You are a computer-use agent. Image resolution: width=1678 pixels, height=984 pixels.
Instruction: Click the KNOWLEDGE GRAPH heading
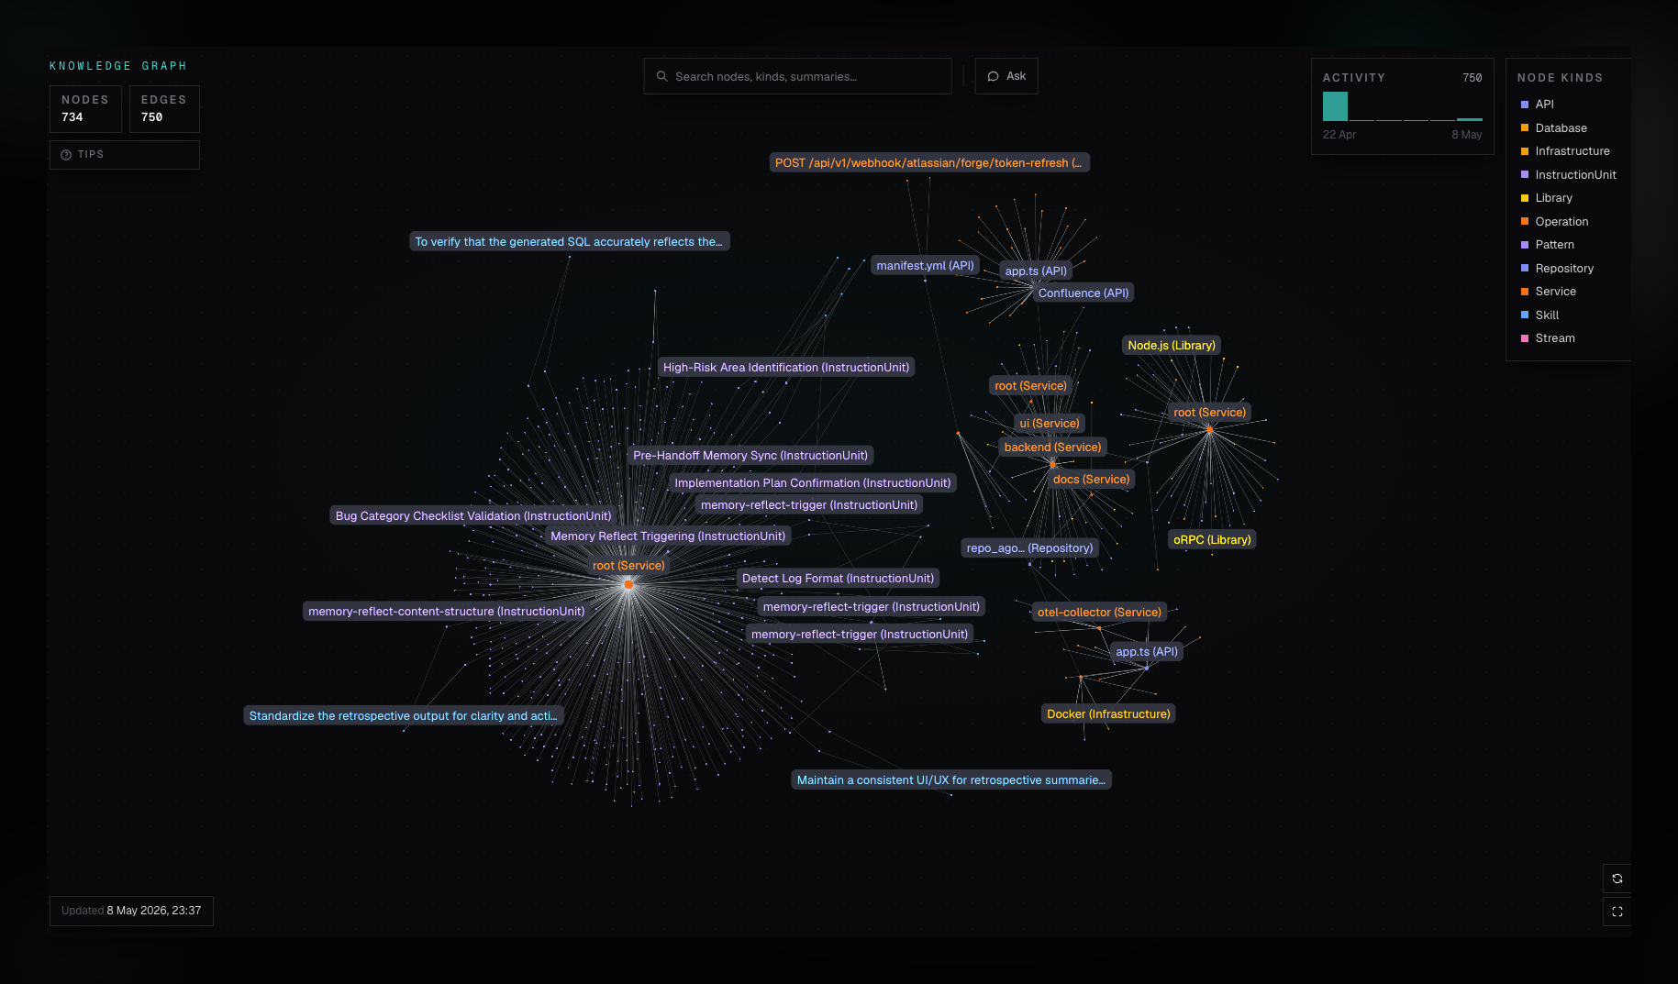click(118, 66)
